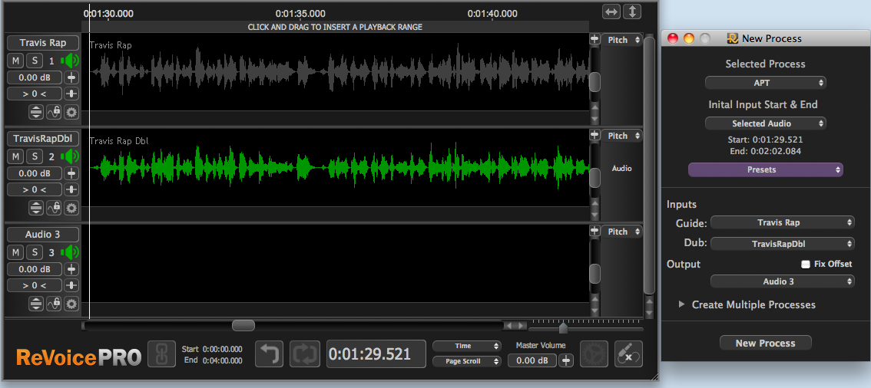Screen dimensions: 871x388
Task: Mute the Travis Rap track
Action: tap(15, 61)
